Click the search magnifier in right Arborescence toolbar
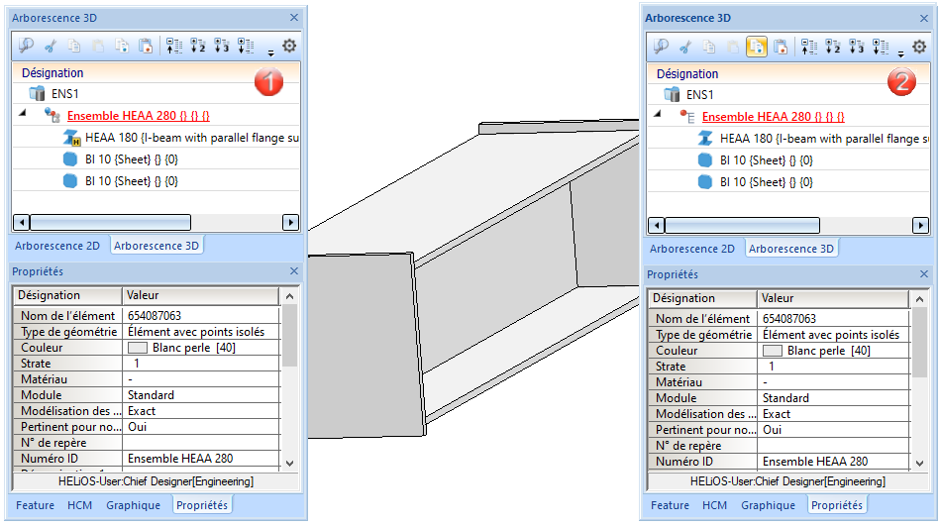The width and height of the screenshot is (940, 527). tap(662, 47)
